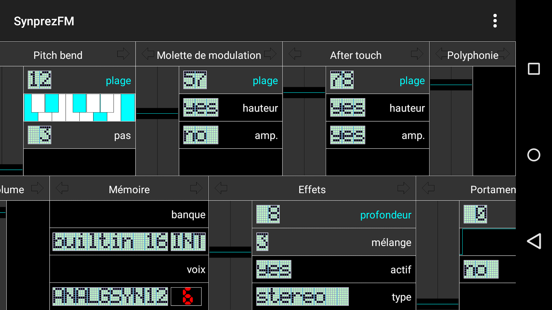Image resolution: width=552 pixels, height=310 pixels.
Task: Click the mini keyboard display in Pitch bend
Action: coord(79,107)
